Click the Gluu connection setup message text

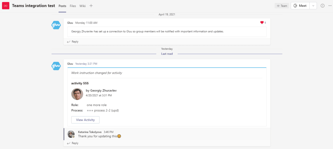[148, 31]
